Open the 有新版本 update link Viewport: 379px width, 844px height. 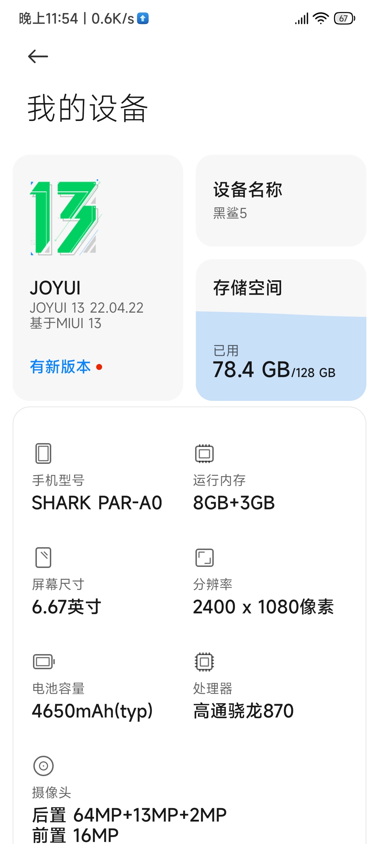click(60, 367)
